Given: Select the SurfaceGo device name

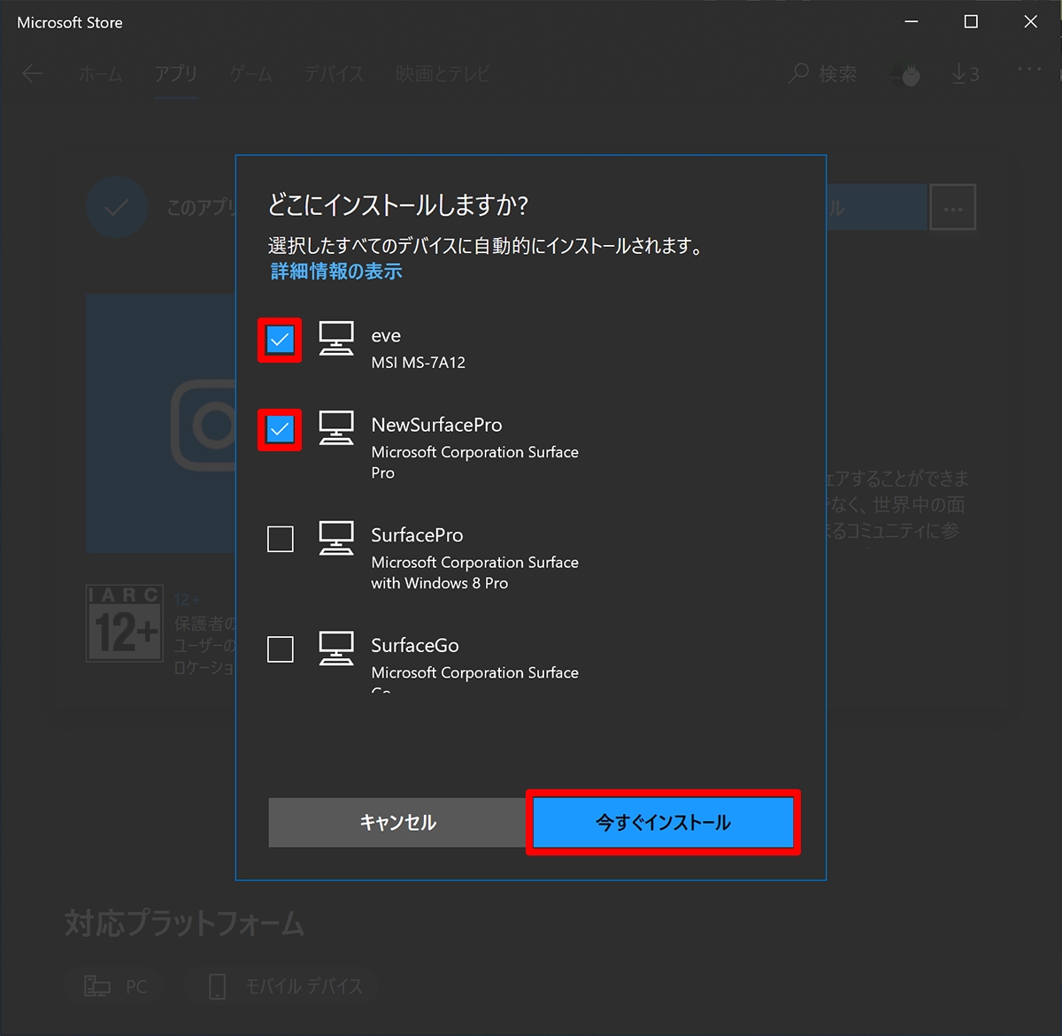Looking at the screenshot, I should click(415, 646).
